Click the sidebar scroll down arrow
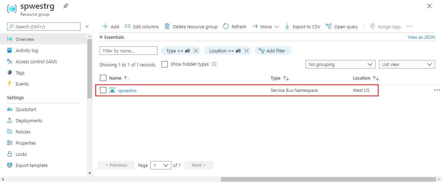442x182 pixels. pyautogui.click(x=90, y=173)
